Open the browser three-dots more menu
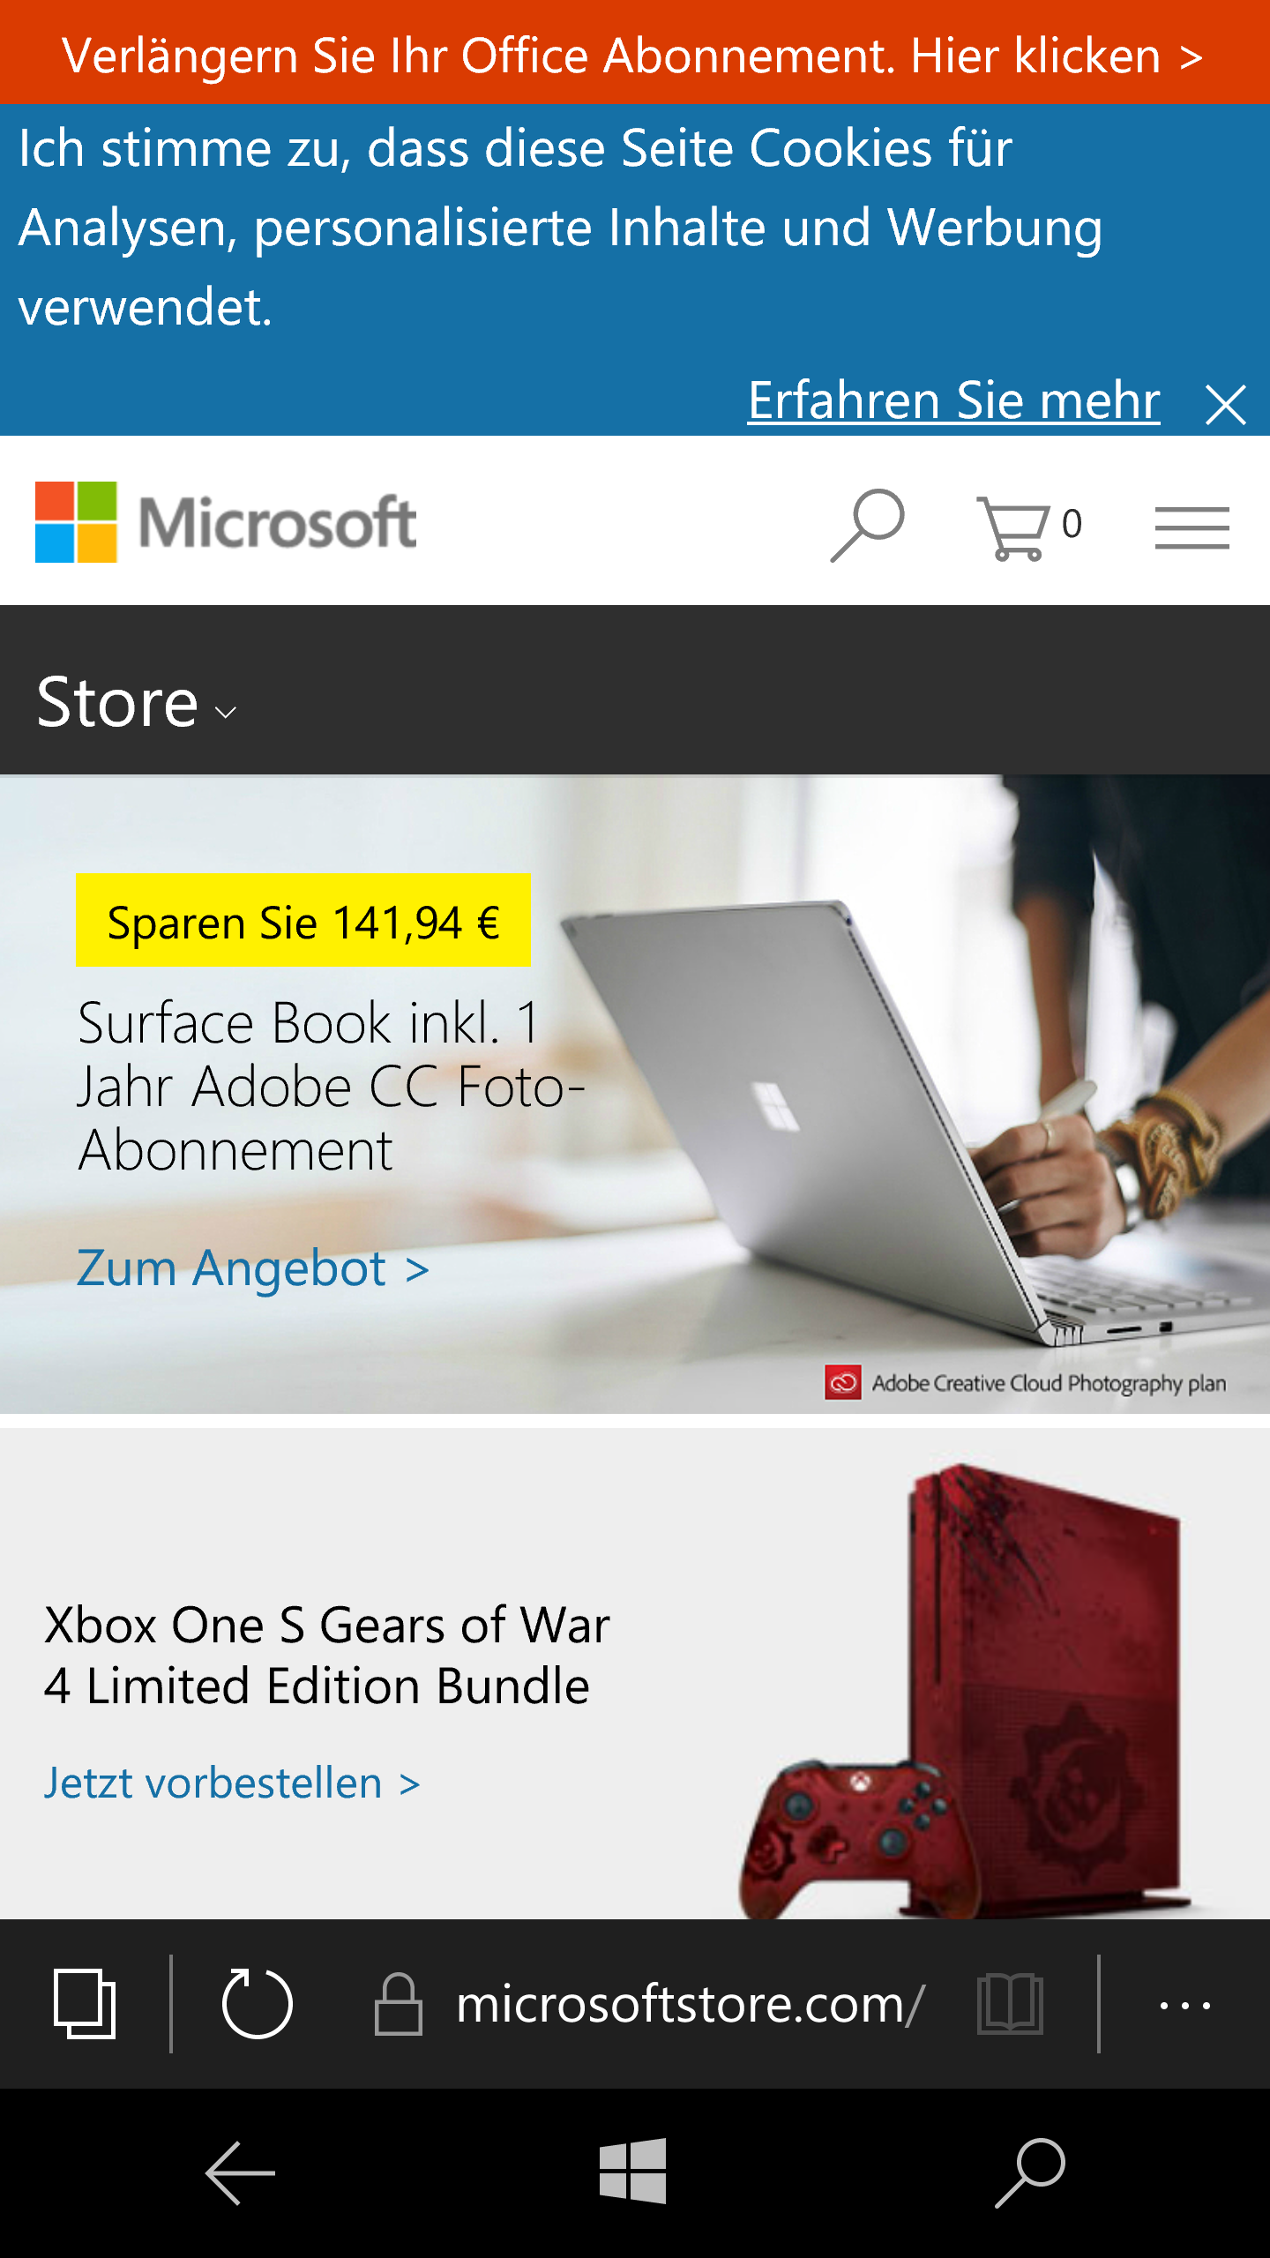This screenshot has height=2258, width=1270. 1185,2005
